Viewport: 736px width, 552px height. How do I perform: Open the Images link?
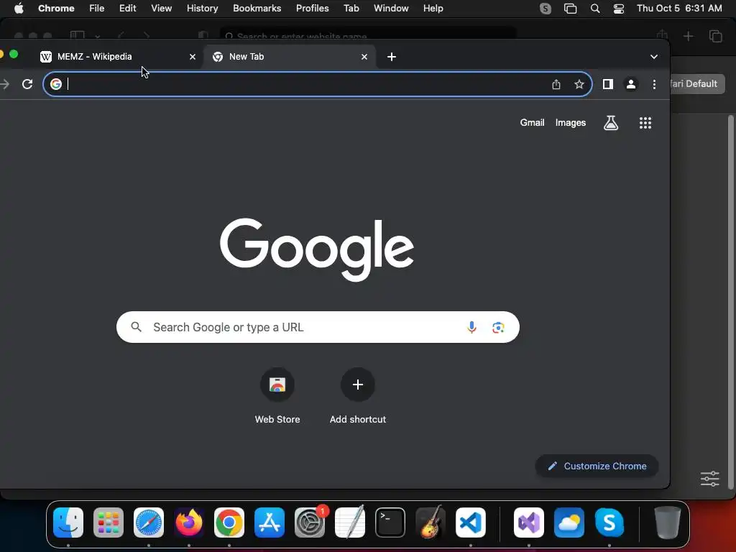(x=570, y=123)
